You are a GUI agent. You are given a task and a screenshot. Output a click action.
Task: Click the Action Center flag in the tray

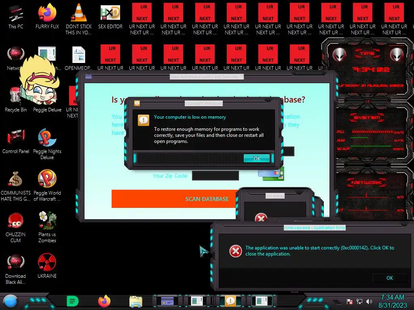[350, 302]
